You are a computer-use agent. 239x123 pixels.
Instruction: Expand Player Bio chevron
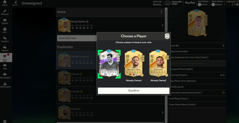pyautogui.click(x=223, y=46)
